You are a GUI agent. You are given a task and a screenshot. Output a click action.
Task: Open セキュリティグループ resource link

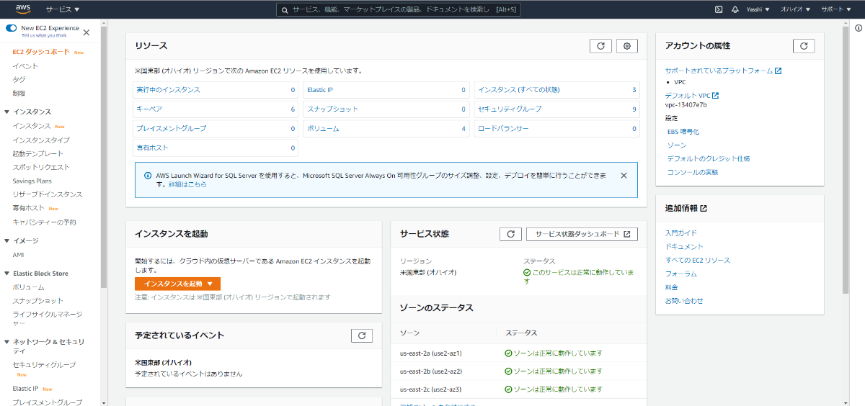(510, 109)
